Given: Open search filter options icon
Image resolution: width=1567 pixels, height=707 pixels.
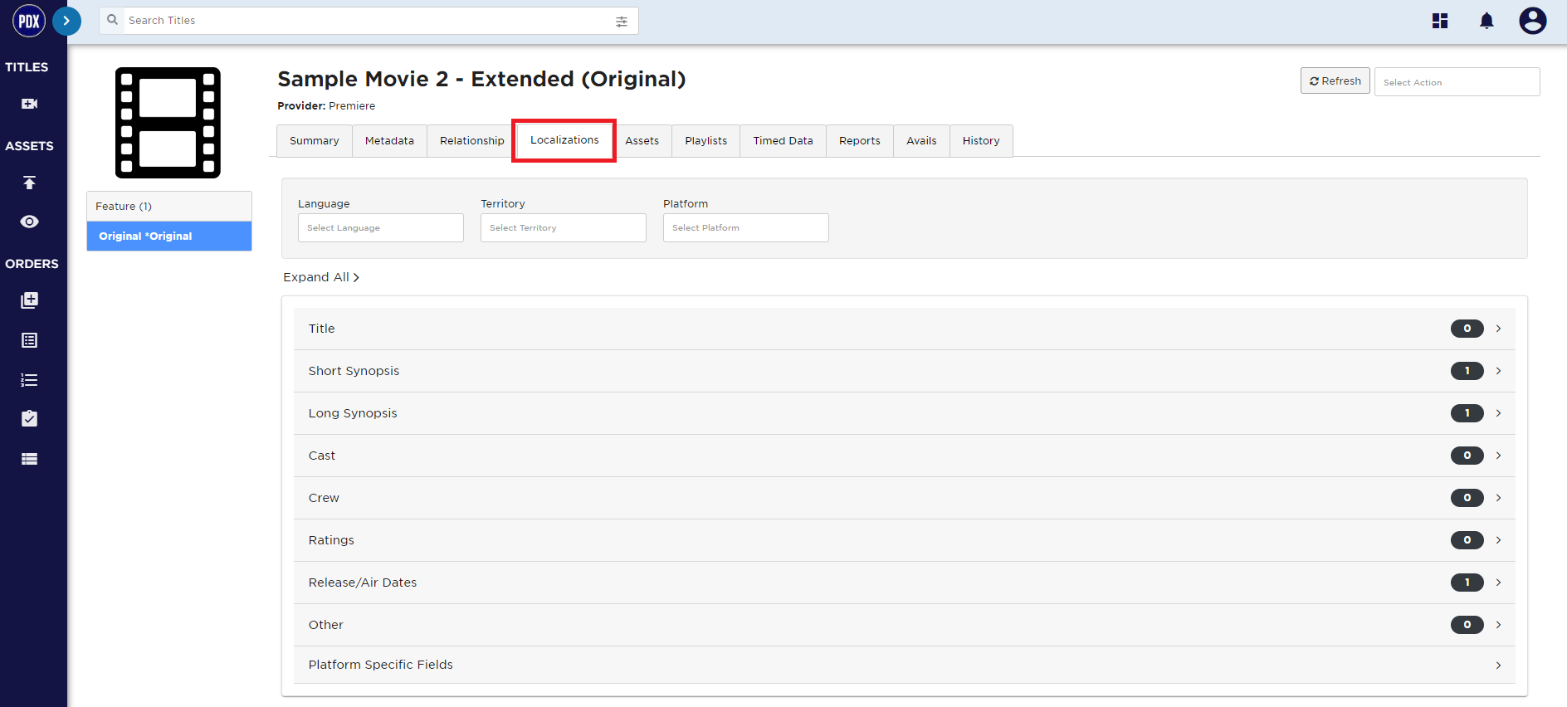Looking at the screenshot, I should 622,22.
